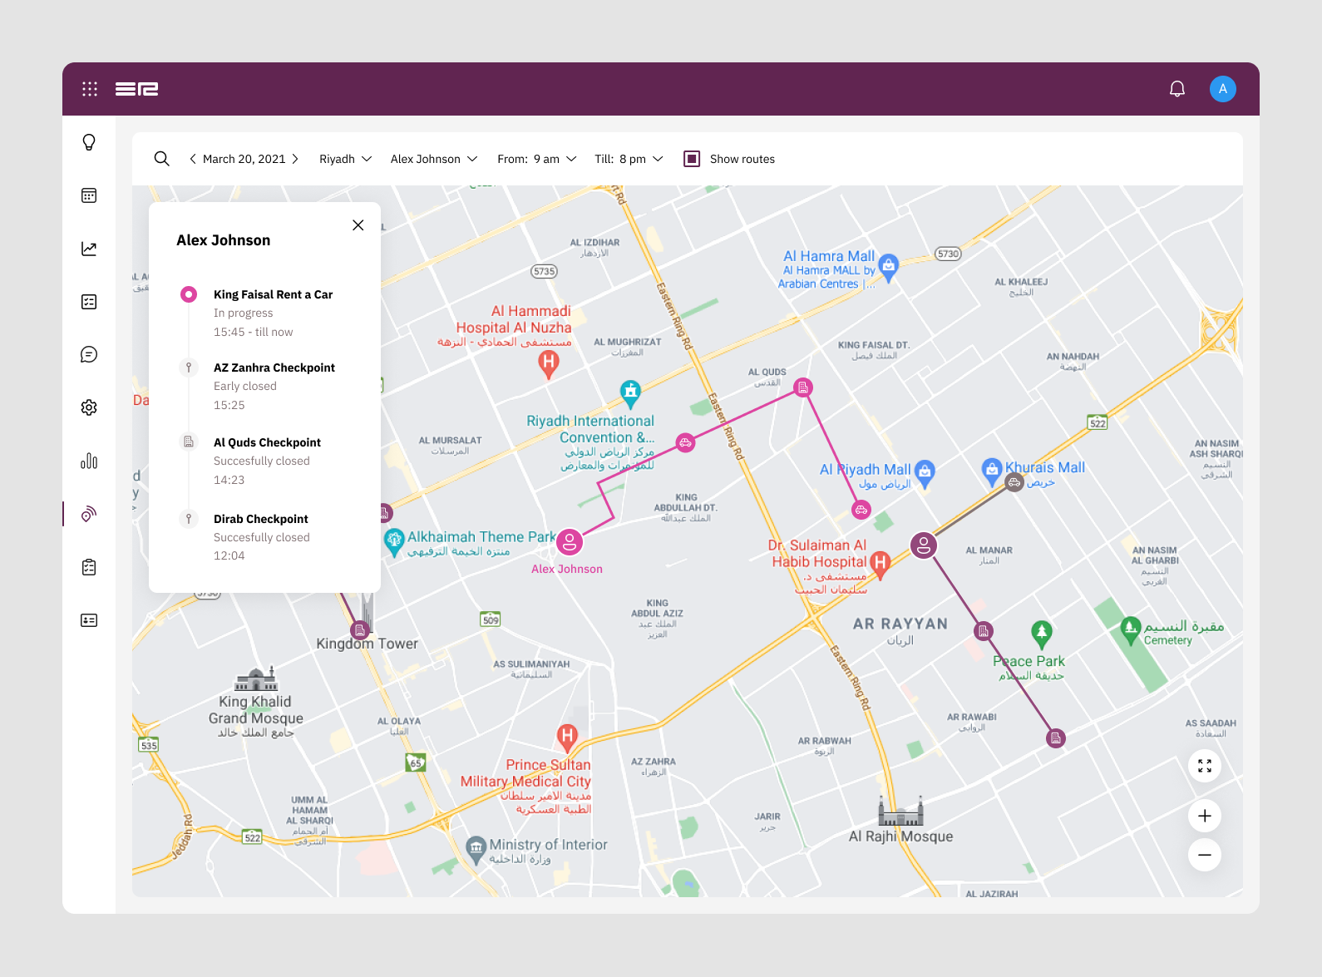Close the Alex Johnson details panel
The height and width of the screenshot is (977, 1322).
pos(358,225)
